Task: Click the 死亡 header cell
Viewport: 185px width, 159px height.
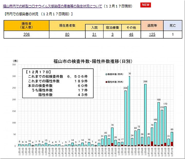Action: click(173, 25)
